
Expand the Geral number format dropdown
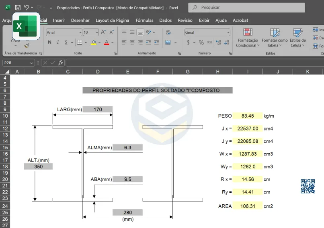pyautogui.click(x=228, y=33)
